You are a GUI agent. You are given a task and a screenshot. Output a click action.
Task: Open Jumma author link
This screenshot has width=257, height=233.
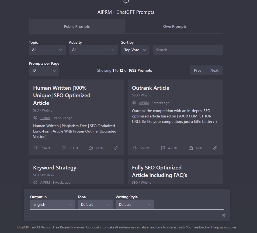tap(46, 118)
